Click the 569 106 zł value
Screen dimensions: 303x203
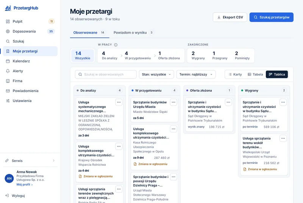pyautogui.click(x=271, y=127)
